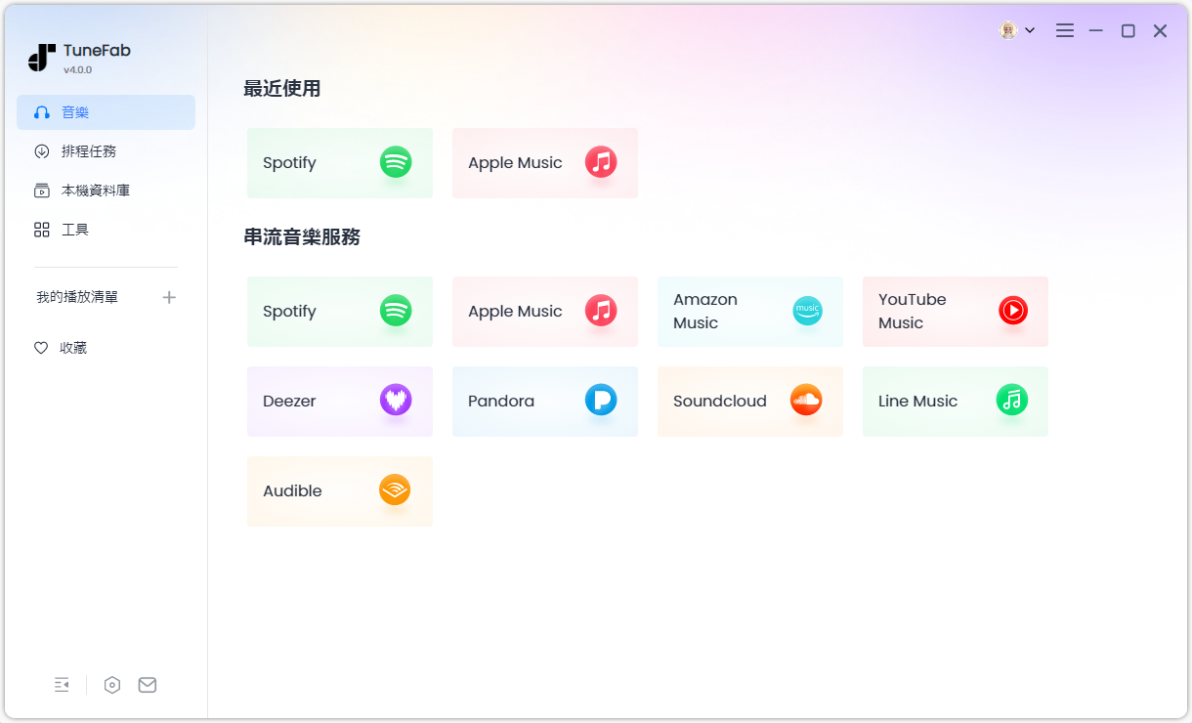
Task: Open Line Music service
Action: [1013, 400]
